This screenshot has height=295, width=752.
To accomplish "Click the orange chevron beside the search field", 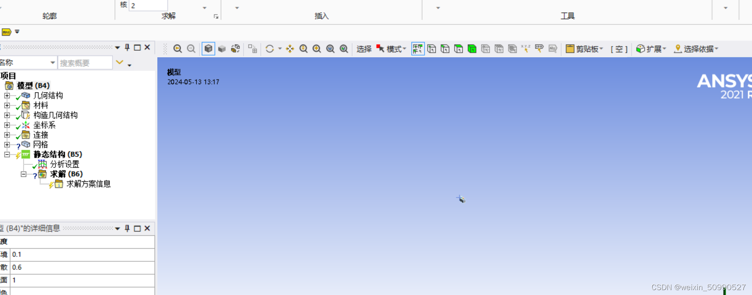I will coord(119,63).
